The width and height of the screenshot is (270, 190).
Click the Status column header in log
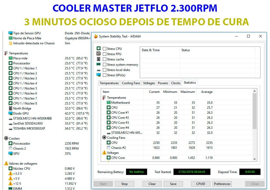(x=217, y=50)
